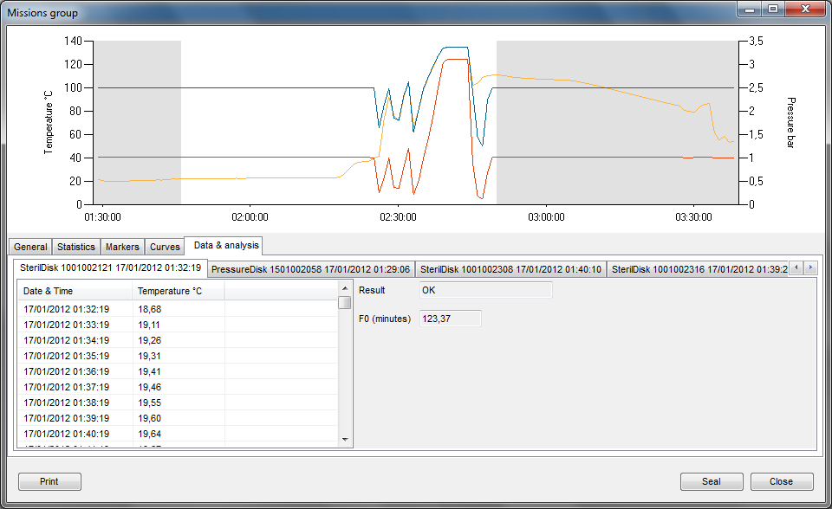The height and width of the screenshot is (509, 832).
Task: Click the data table scrollbar thumb
Action: click(345, 303)
